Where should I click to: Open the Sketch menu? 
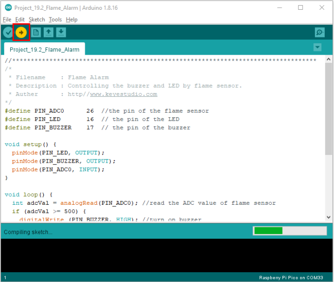pos(36,20)
